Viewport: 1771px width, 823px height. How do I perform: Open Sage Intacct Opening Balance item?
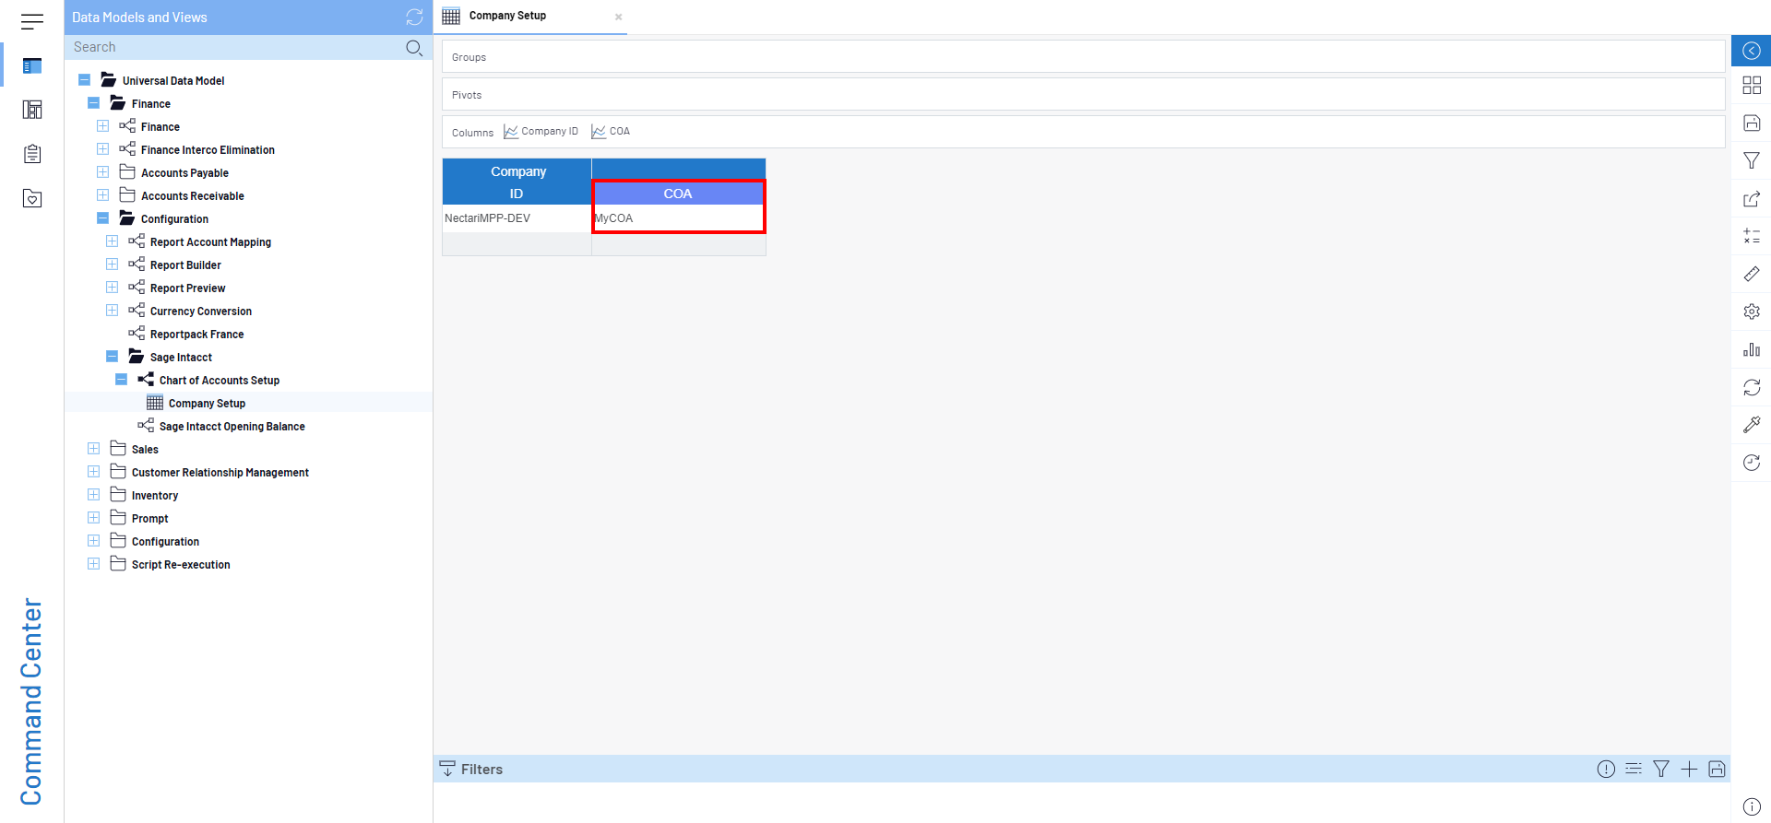(x=232, y=427)
